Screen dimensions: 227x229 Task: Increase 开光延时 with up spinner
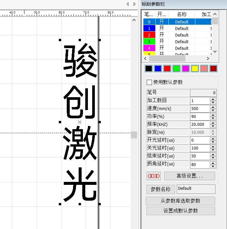point(213,139)
